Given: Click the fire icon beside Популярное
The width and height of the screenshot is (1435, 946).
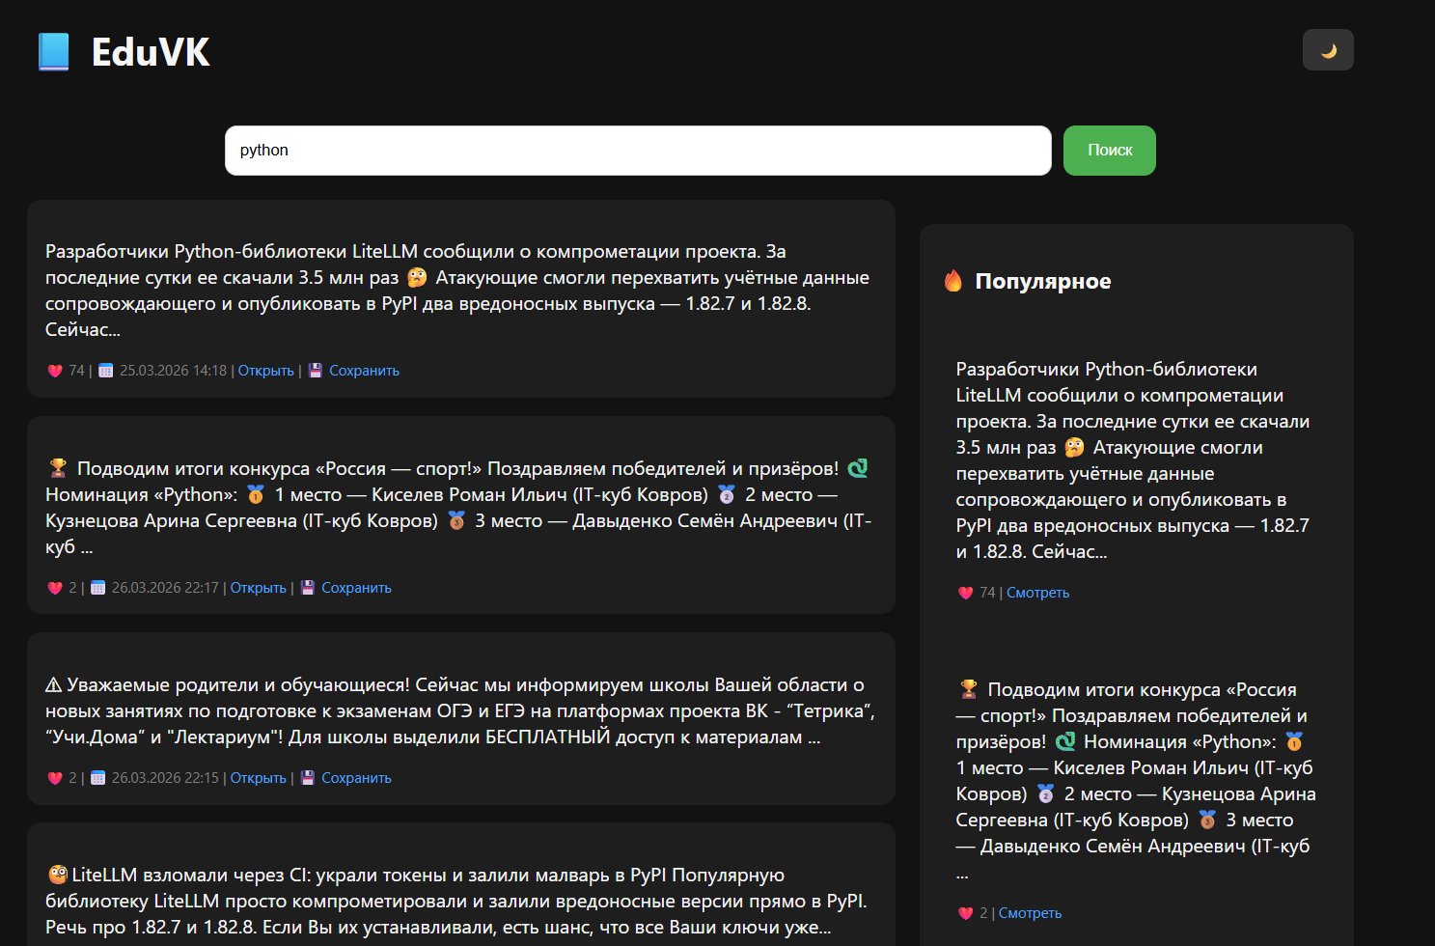Looking at the screenshot, I should click(x=953, y=281).
